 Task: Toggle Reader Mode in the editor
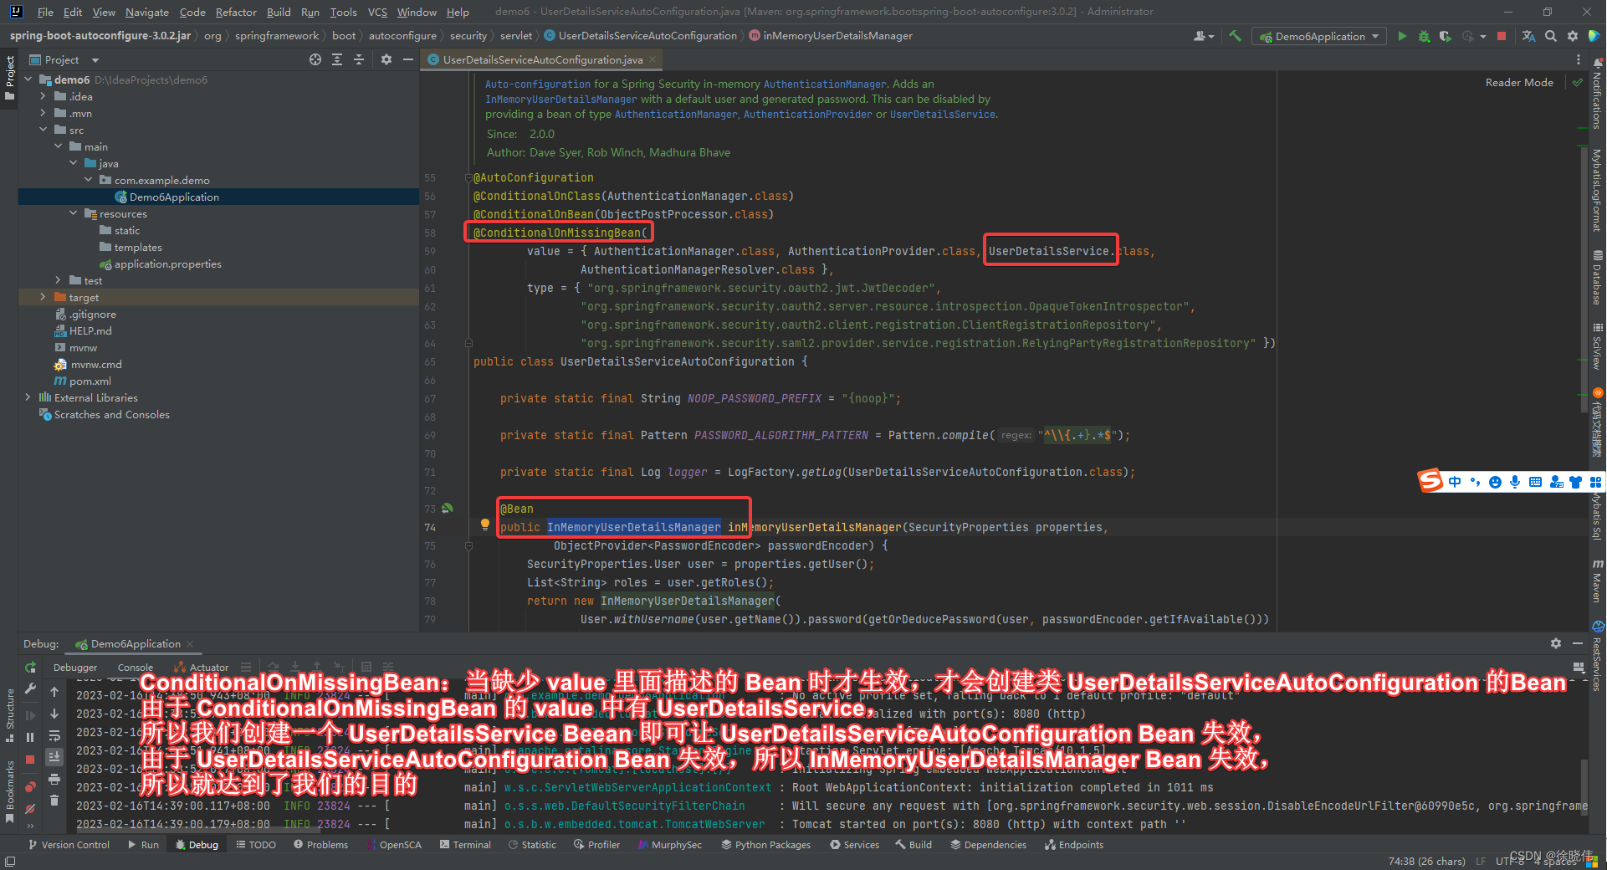[1518, 82]
